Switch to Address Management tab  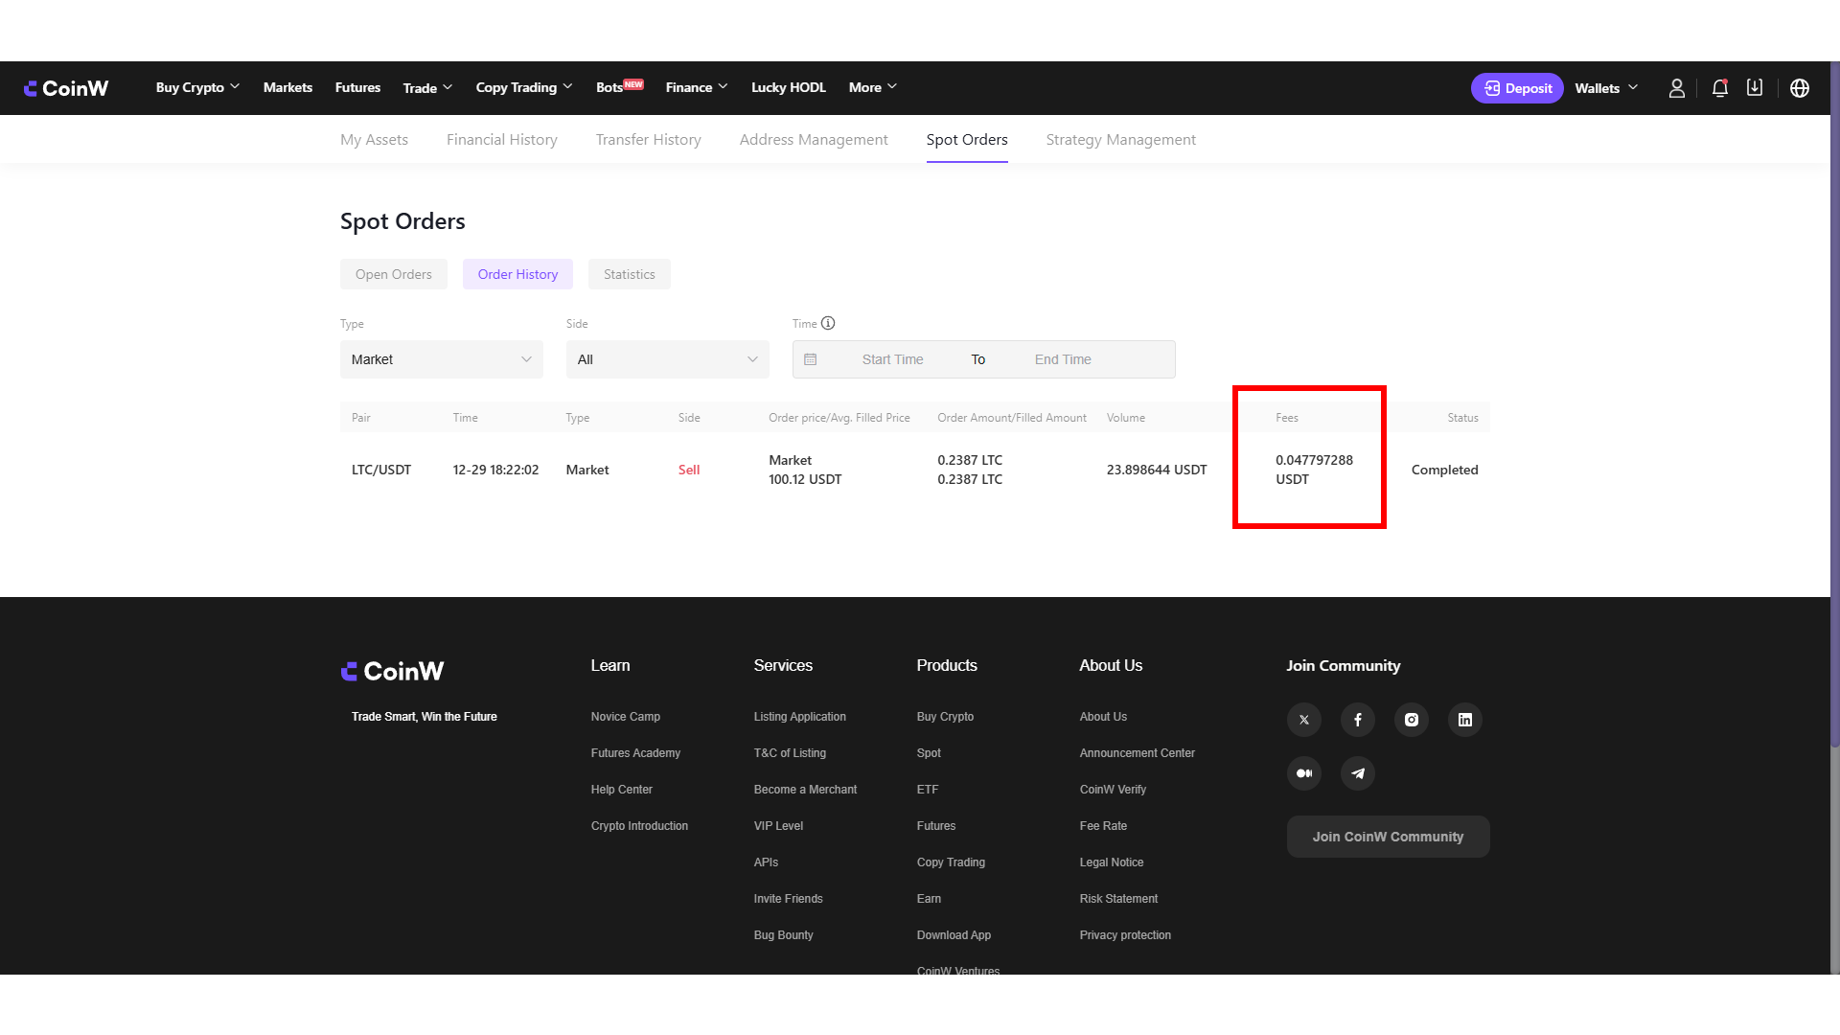pyautogui.click(x=814, y=140)
